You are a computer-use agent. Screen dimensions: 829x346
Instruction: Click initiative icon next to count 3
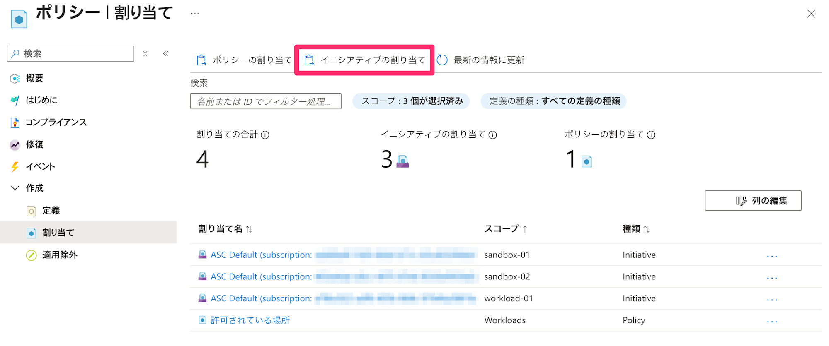(x=402, y=161)
